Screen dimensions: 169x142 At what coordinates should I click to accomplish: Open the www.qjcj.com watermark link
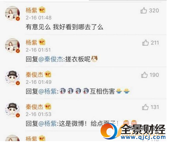[143, 137]
